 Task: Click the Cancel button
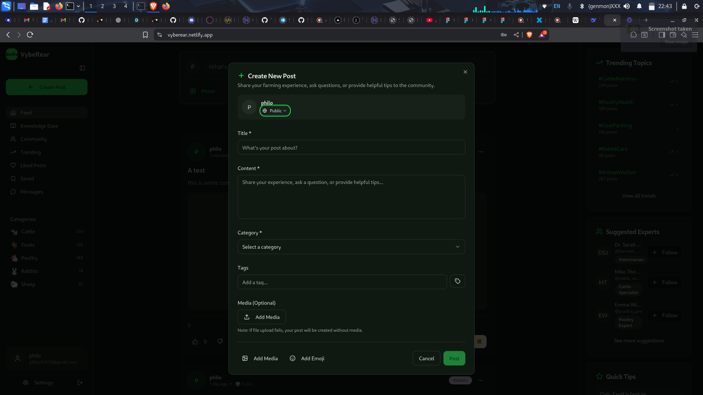(426, 358)
